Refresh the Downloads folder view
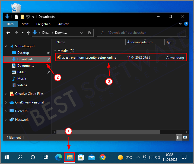Image resolution: width=194 pixels, height=164 pixels. tap(90, 33)
